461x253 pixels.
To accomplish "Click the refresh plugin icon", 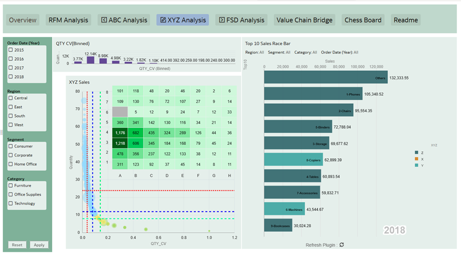I will pyautogui.click(x=341, y=245).
